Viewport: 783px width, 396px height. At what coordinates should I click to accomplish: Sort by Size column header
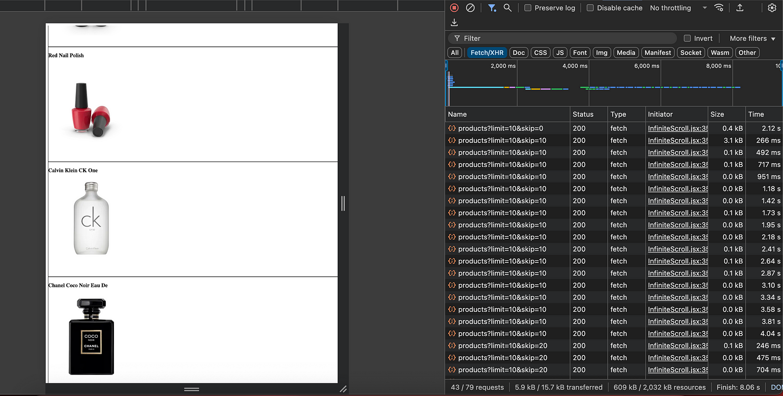click(727, 114)
